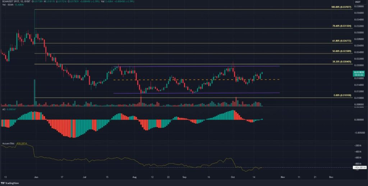The image size is (368, 186).
Task: Click the Dec label on time axis
Action: (331, 177)
